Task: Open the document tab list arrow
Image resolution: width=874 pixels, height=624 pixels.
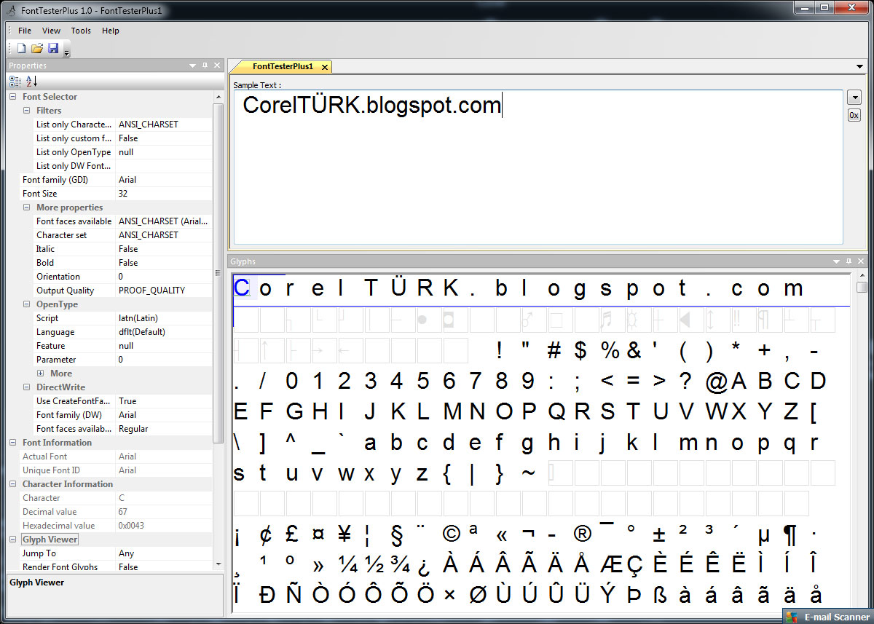Action: coord(860,66)
